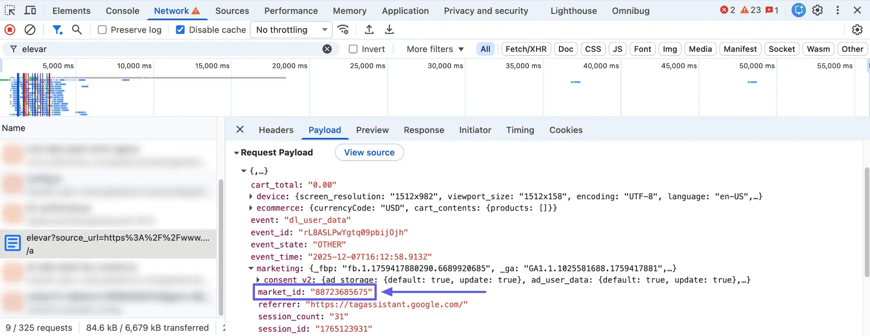Show the request Timing tab
The image size is (870, 336).
tap(520, 130)
